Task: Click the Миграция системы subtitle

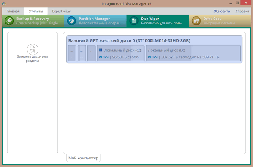Action: click(219, 23)
